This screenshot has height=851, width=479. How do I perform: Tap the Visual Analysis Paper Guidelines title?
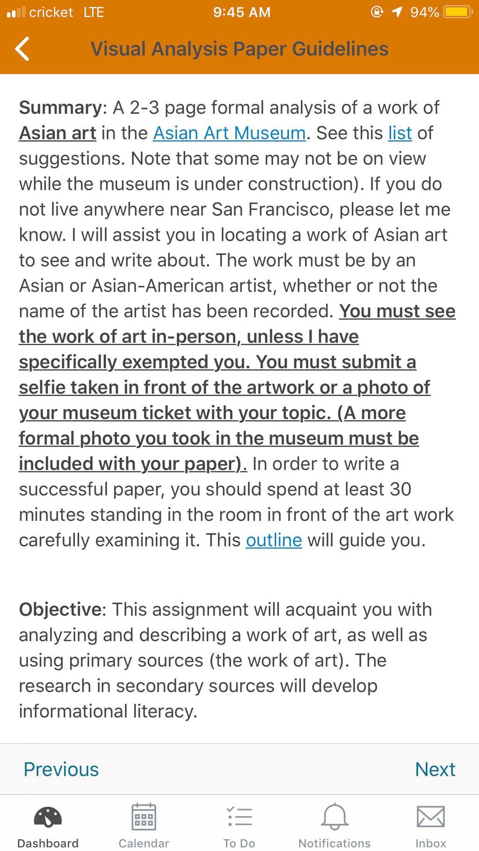click(239, 49)
